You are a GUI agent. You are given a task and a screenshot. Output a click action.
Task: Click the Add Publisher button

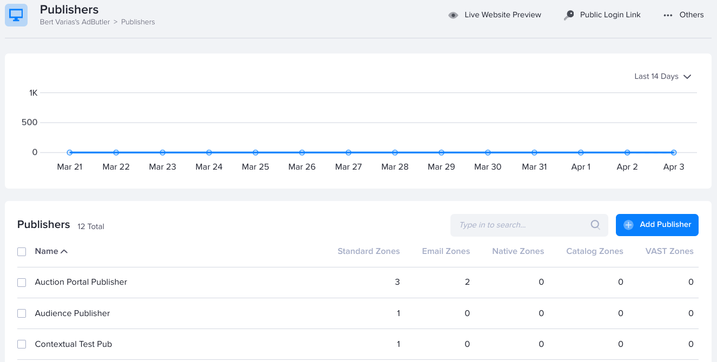click(x=657, y=225)
